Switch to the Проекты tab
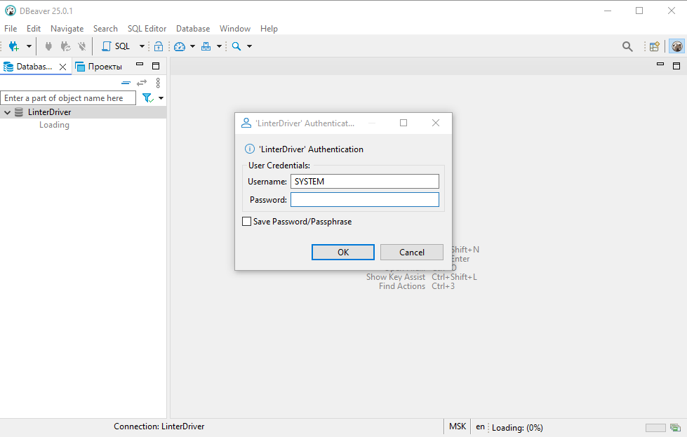This screenshot has width=687, height=437. [x=104, y=66]
